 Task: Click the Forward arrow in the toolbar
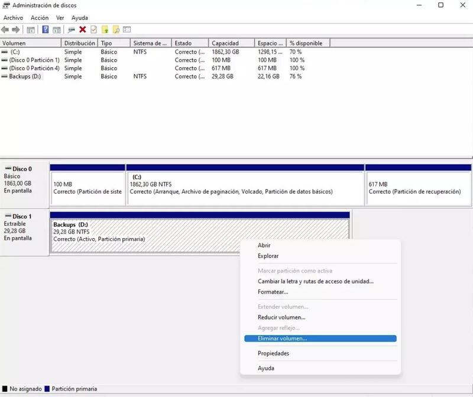[16, 30]
